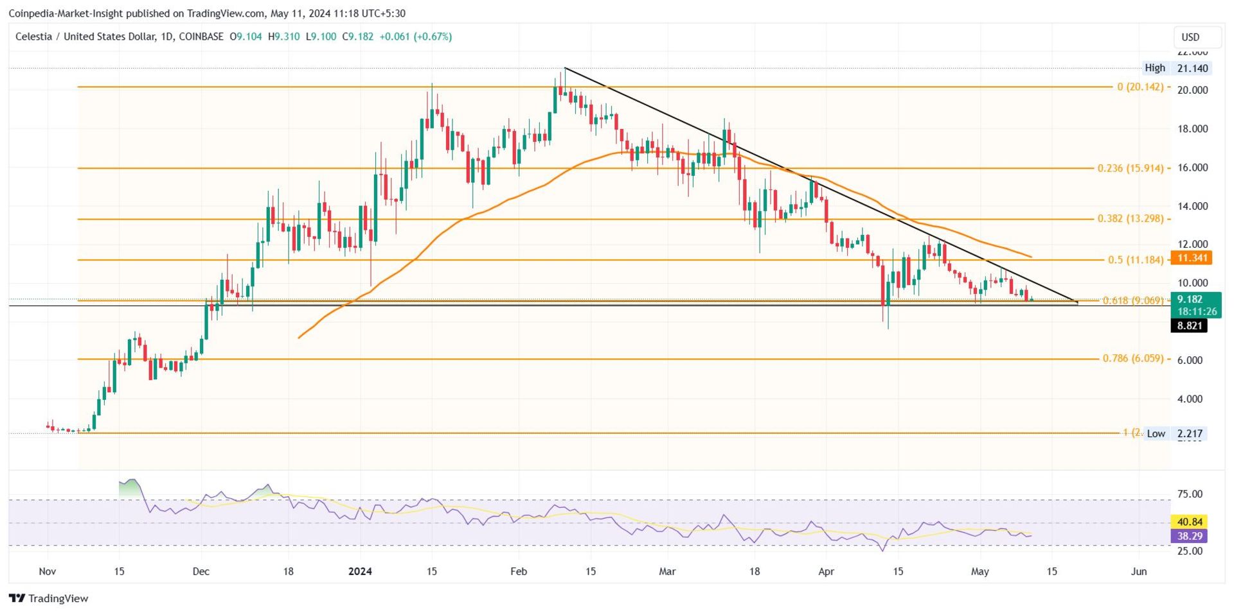This screenshot has width=1234, height=613.
Task: Click the TradingView logo at bottom left
Action: tap(49, 598)
